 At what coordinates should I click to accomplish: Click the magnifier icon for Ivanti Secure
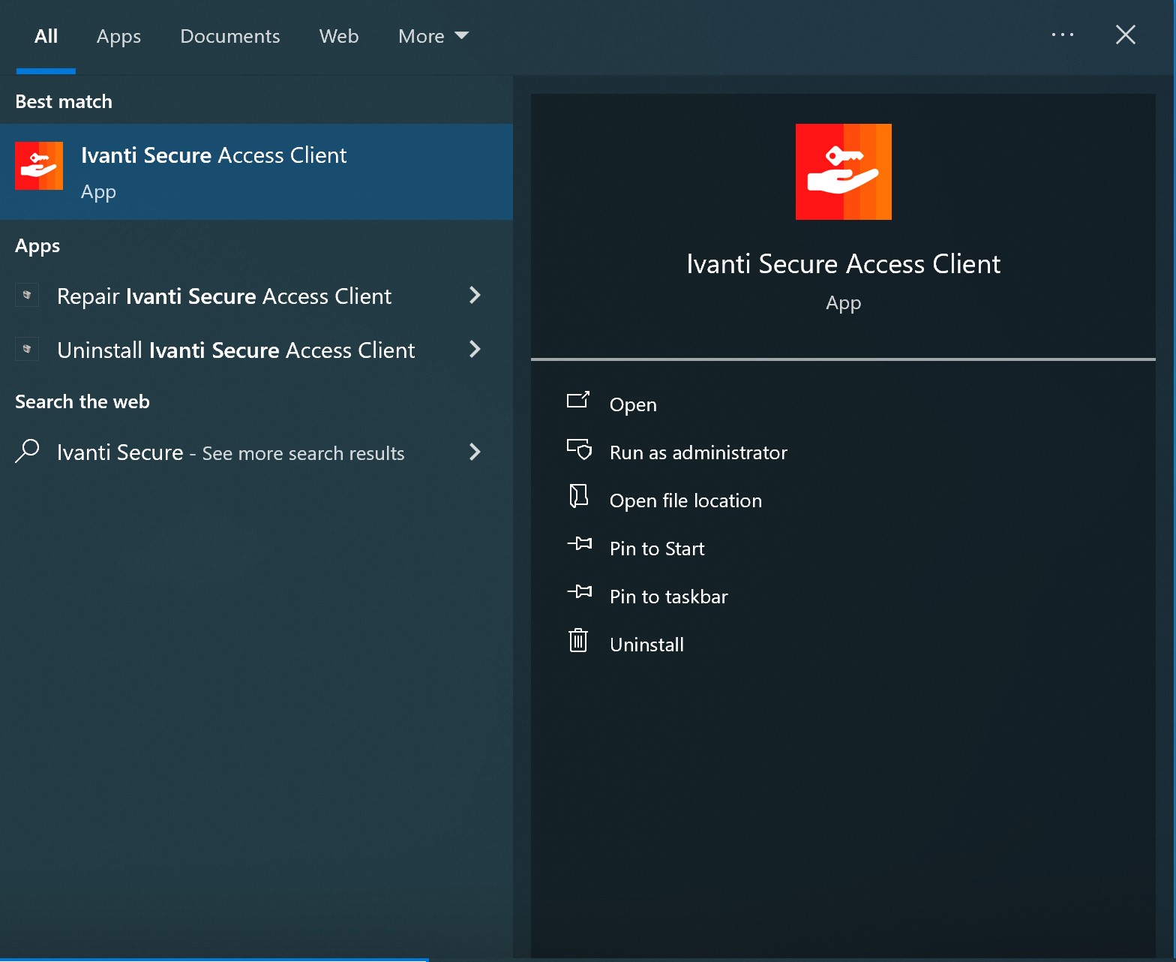[27, 452]
